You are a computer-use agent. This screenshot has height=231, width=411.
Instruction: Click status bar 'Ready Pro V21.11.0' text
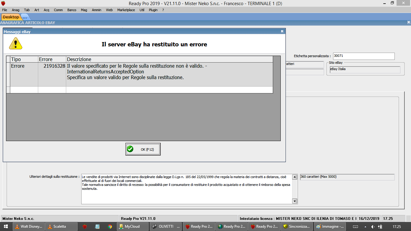click(x=138, y=219)
